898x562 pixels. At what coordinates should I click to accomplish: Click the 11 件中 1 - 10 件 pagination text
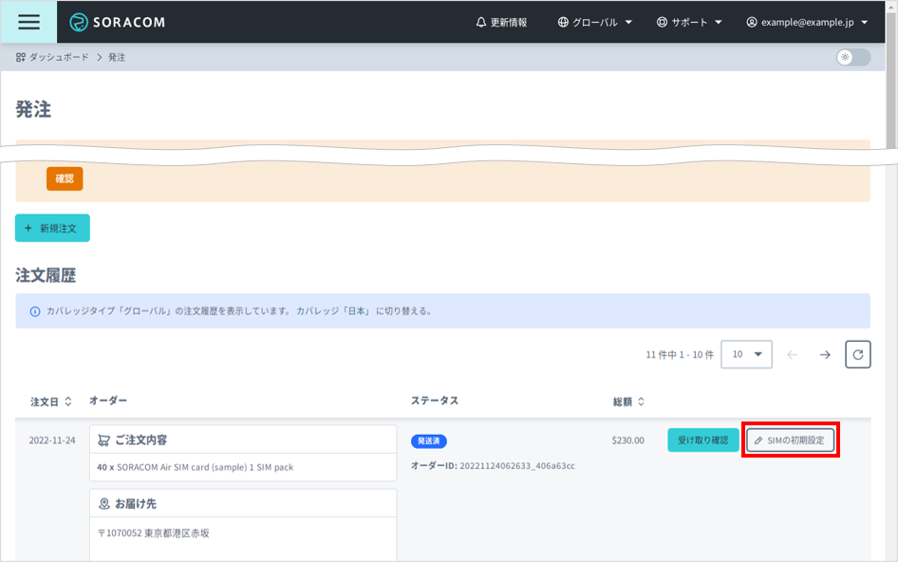click(x=680, y=355)
